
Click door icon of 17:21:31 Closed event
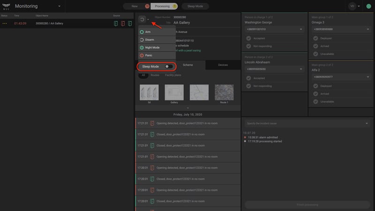pyautogui.click(x=152, y=135)
